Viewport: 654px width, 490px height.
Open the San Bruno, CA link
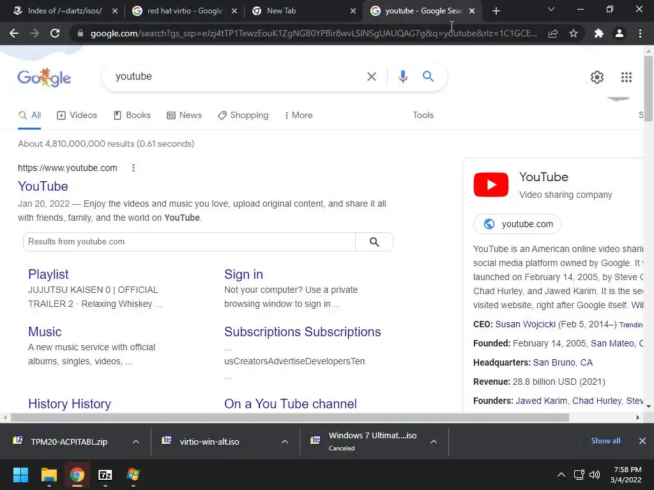point(563,363)
